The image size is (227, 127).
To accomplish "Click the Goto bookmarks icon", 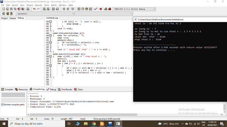I will (11, 13).
